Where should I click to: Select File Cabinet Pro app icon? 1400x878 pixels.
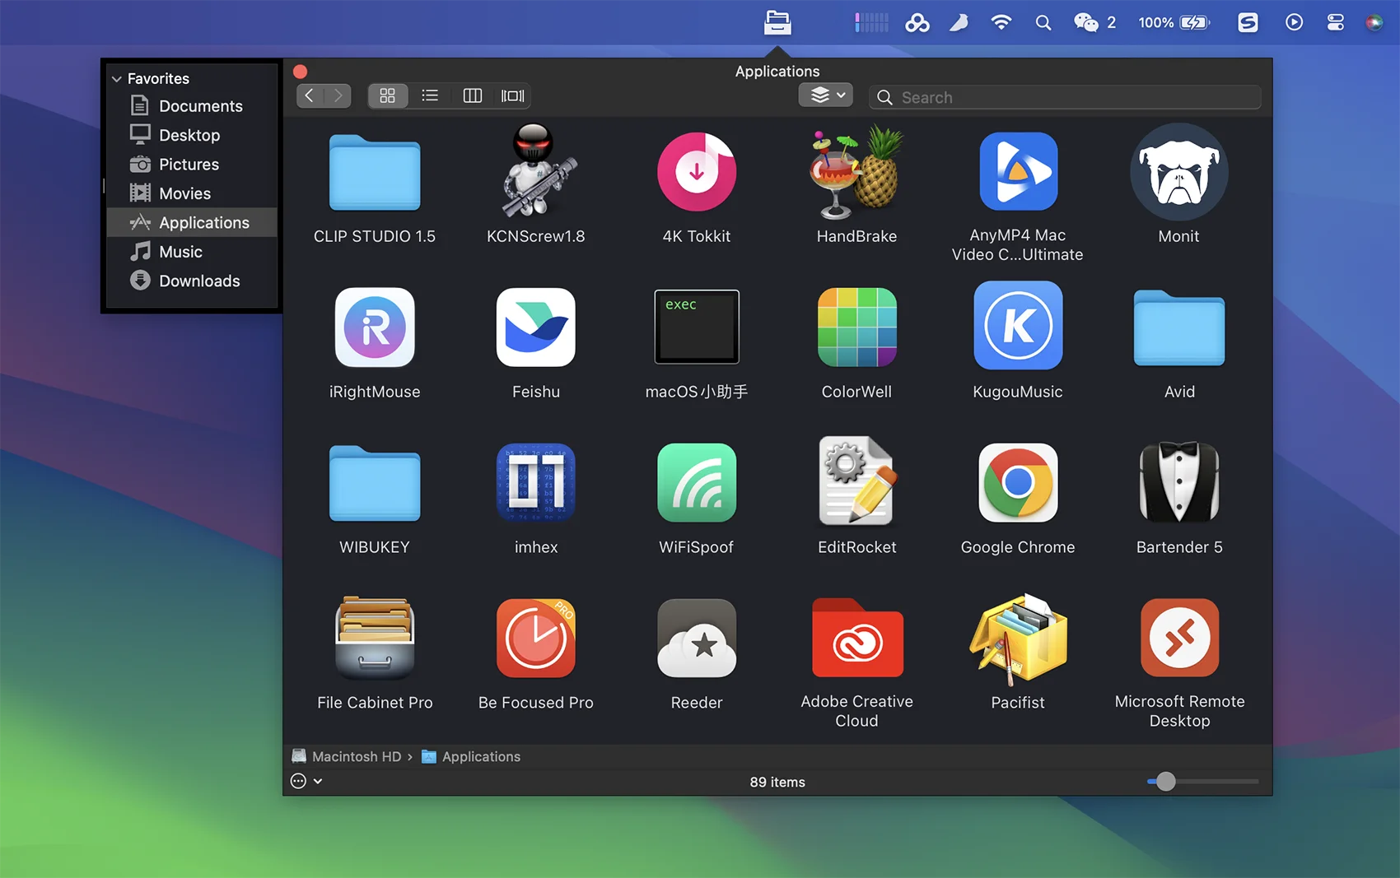tap(375, 639)
